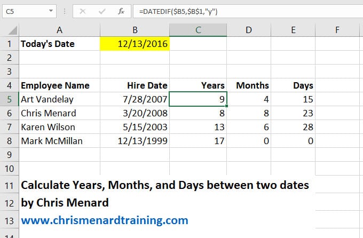
Task: Click the Employee Name header cell
Action: (59, 85)
